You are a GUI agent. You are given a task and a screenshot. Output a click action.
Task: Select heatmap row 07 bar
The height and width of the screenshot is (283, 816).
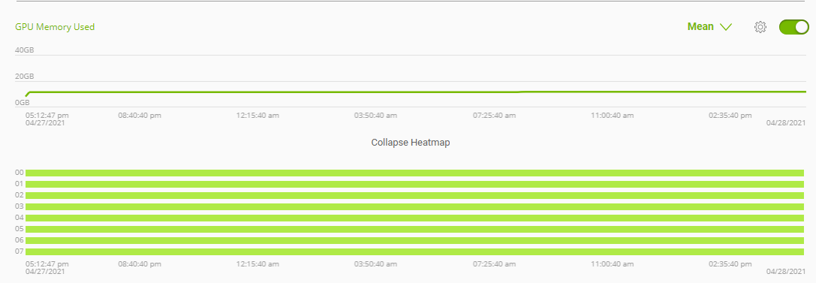(415, 251)
